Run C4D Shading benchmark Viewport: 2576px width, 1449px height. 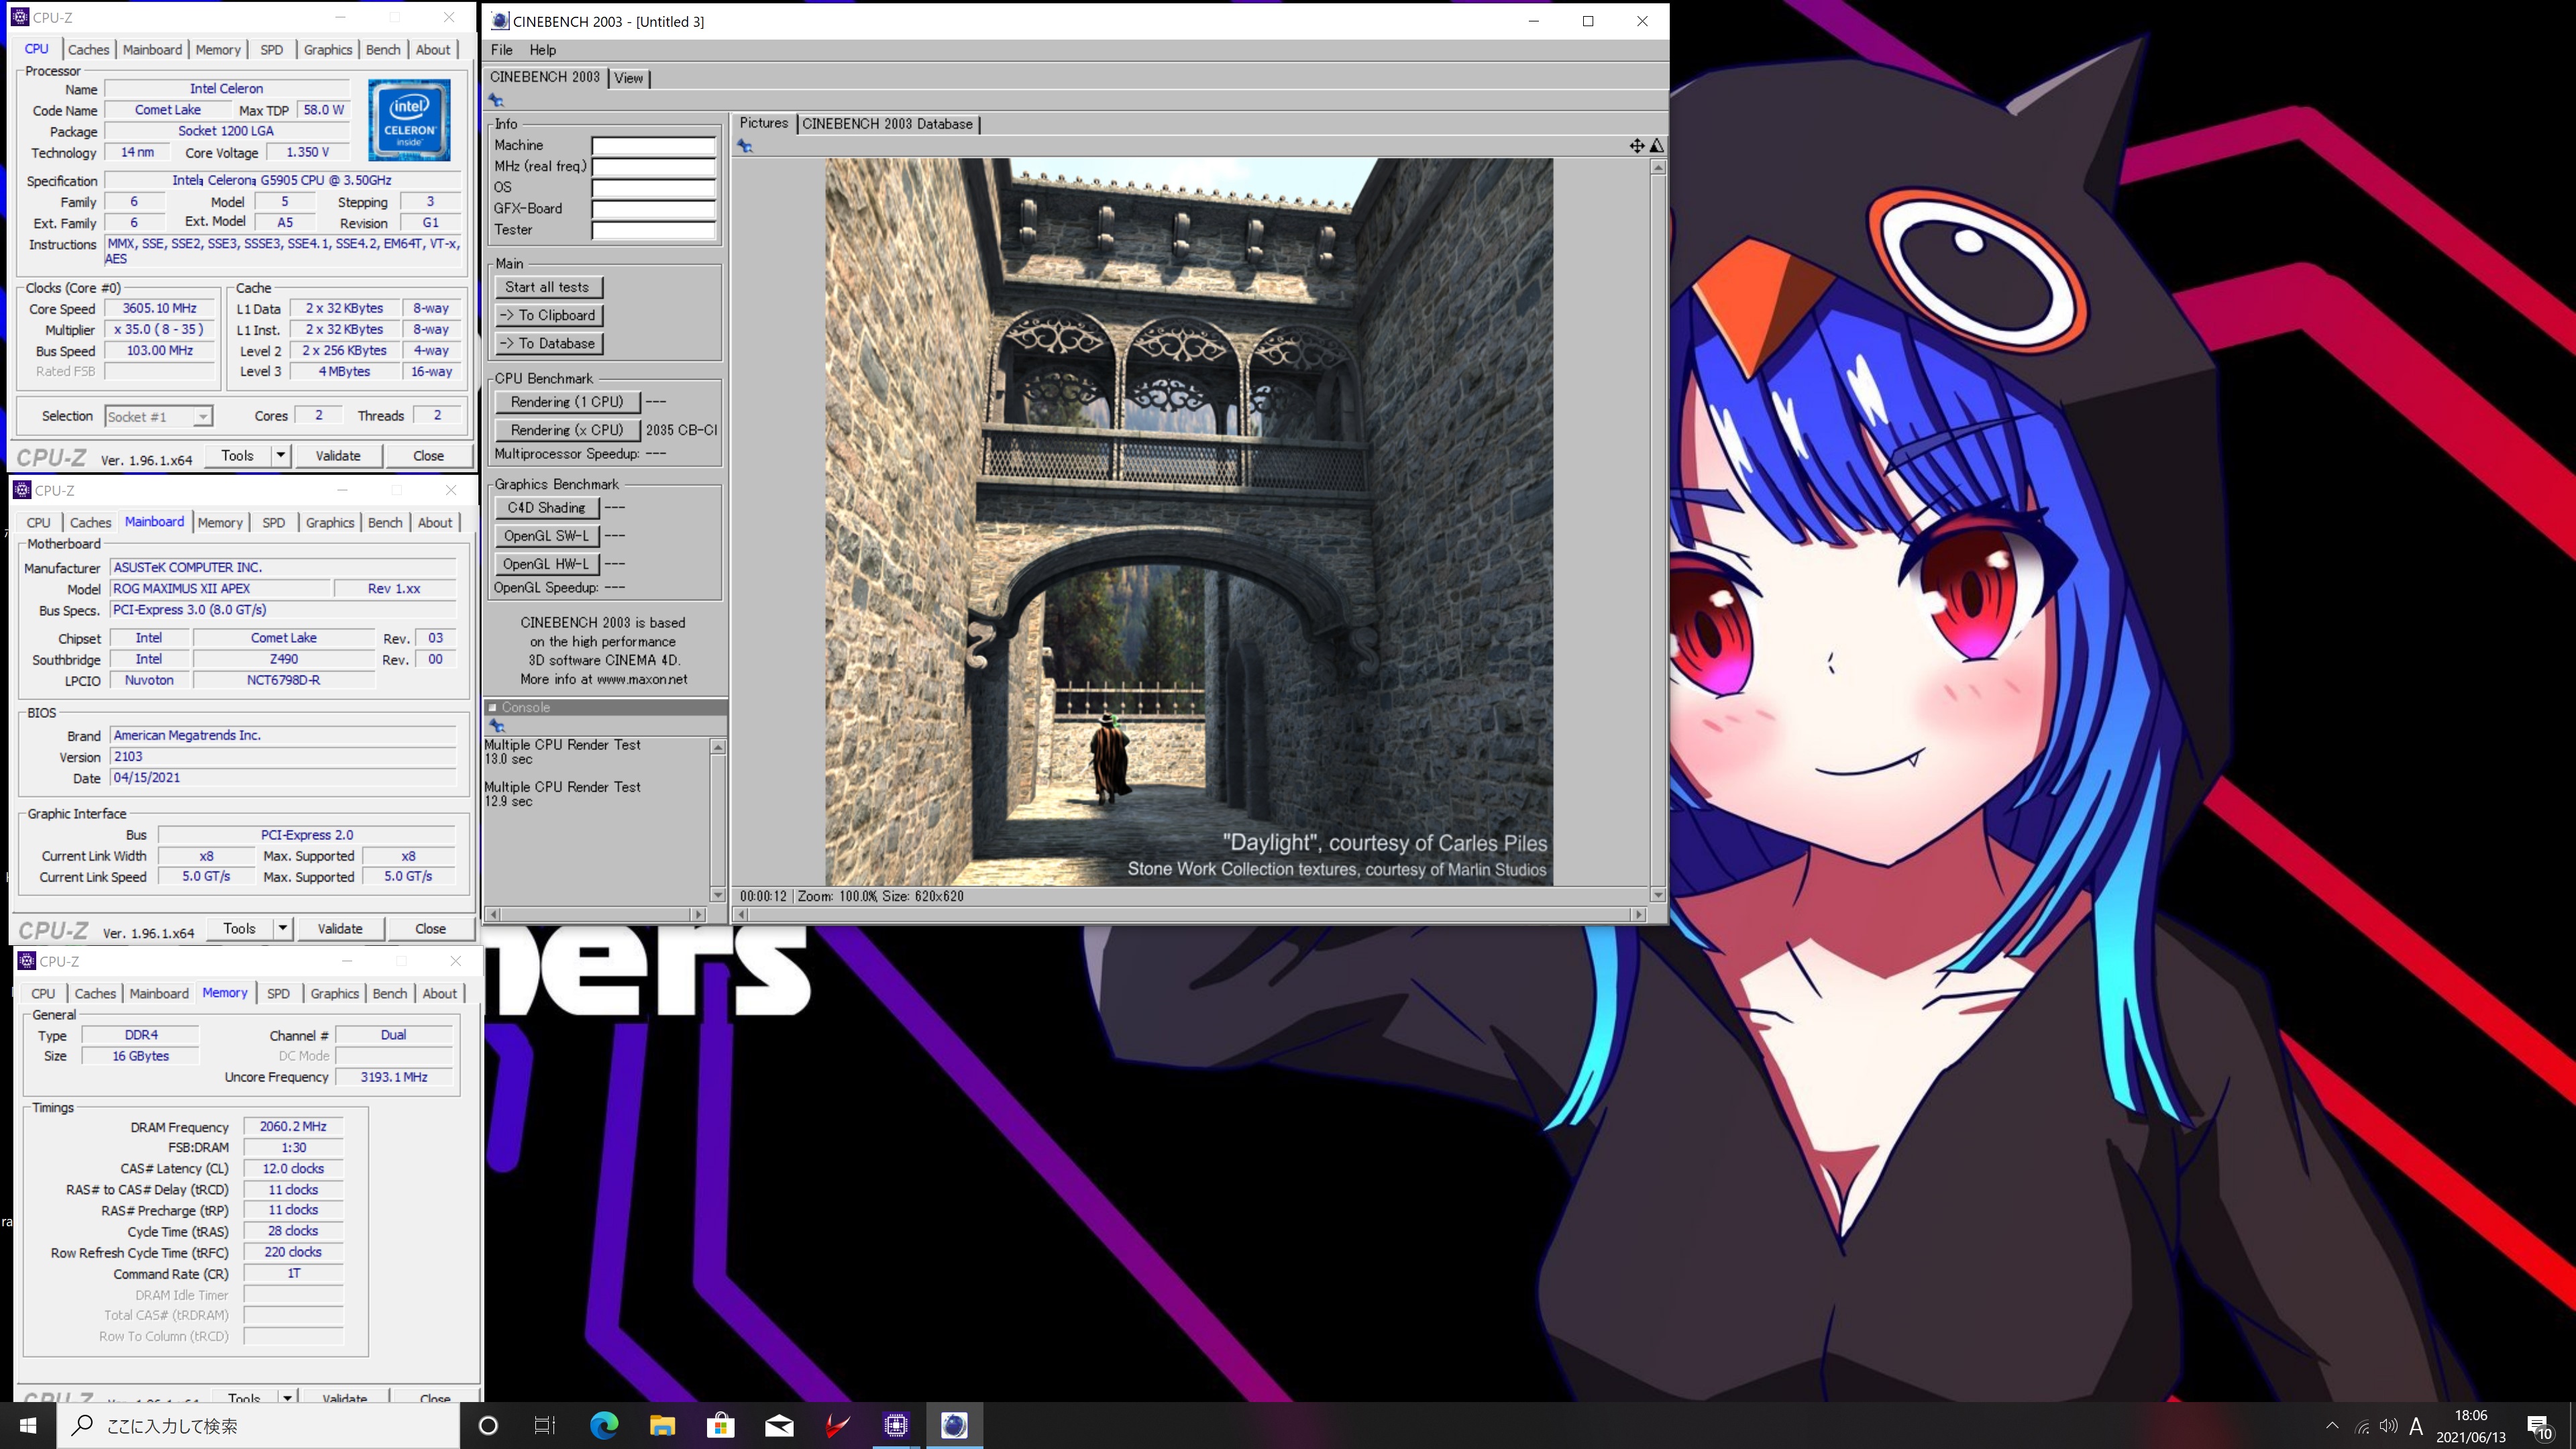pos(546,508)
